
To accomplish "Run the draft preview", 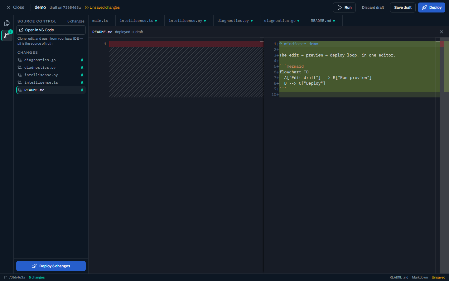I will (344, 7).
